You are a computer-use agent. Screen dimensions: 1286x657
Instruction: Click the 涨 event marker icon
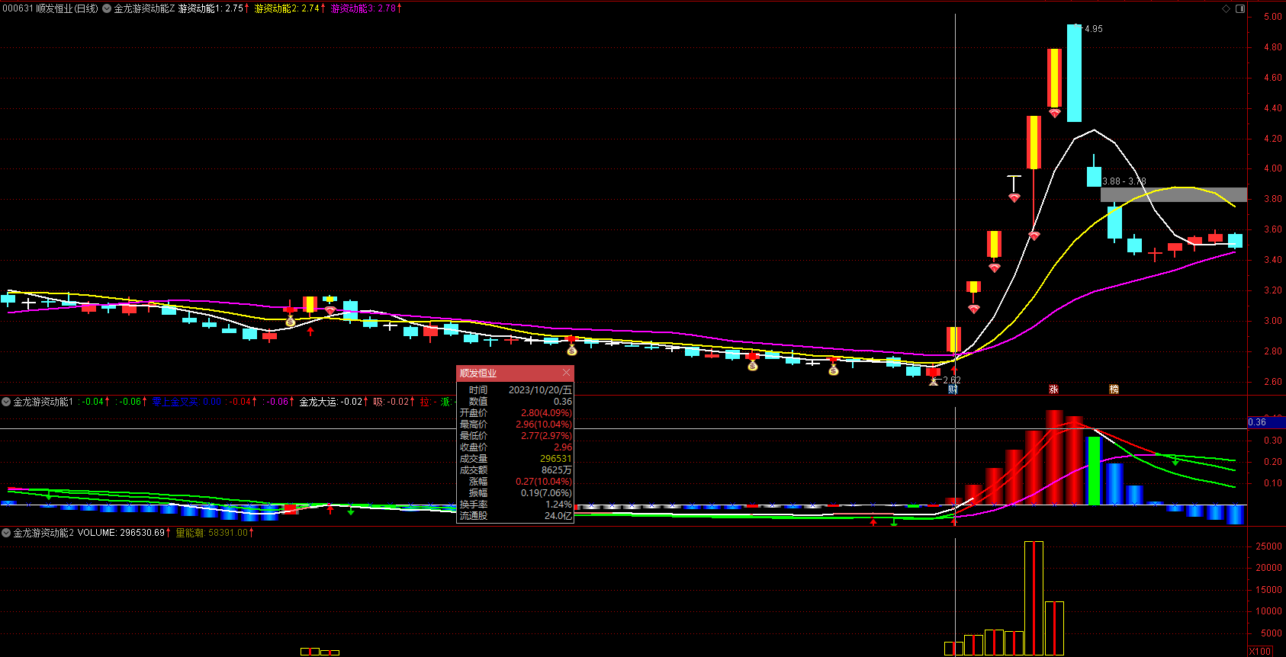[x=1053, y=389]
